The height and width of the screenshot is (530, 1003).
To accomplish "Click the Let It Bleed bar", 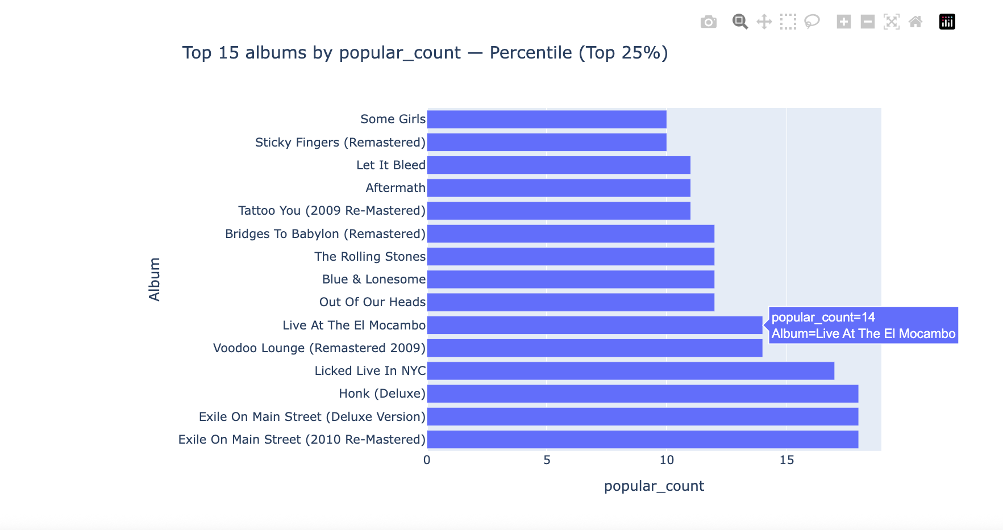I will (558, 165).
